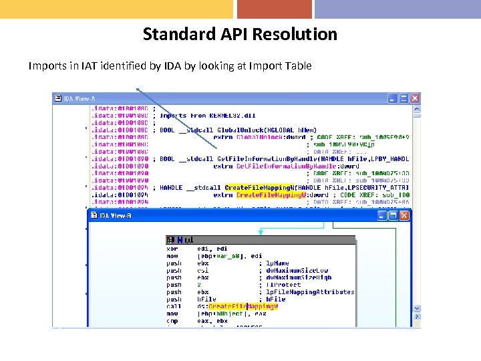Click the 'Imports from KERNEL32.dll' comment
This screenshot has height=361, width=481.
click(208, 116)
